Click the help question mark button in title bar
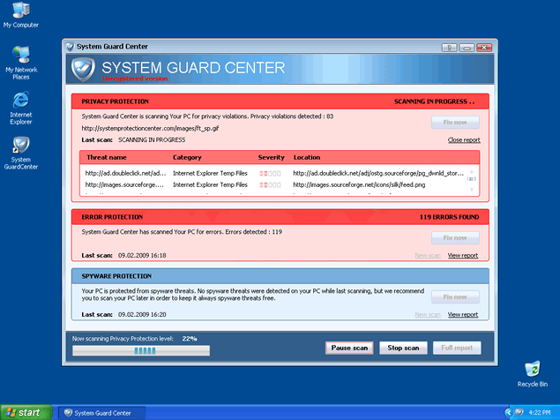 click(449, 46)
